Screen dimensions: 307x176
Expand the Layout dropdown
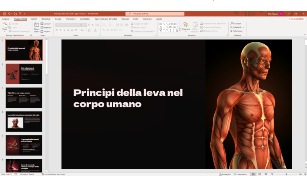47,24
